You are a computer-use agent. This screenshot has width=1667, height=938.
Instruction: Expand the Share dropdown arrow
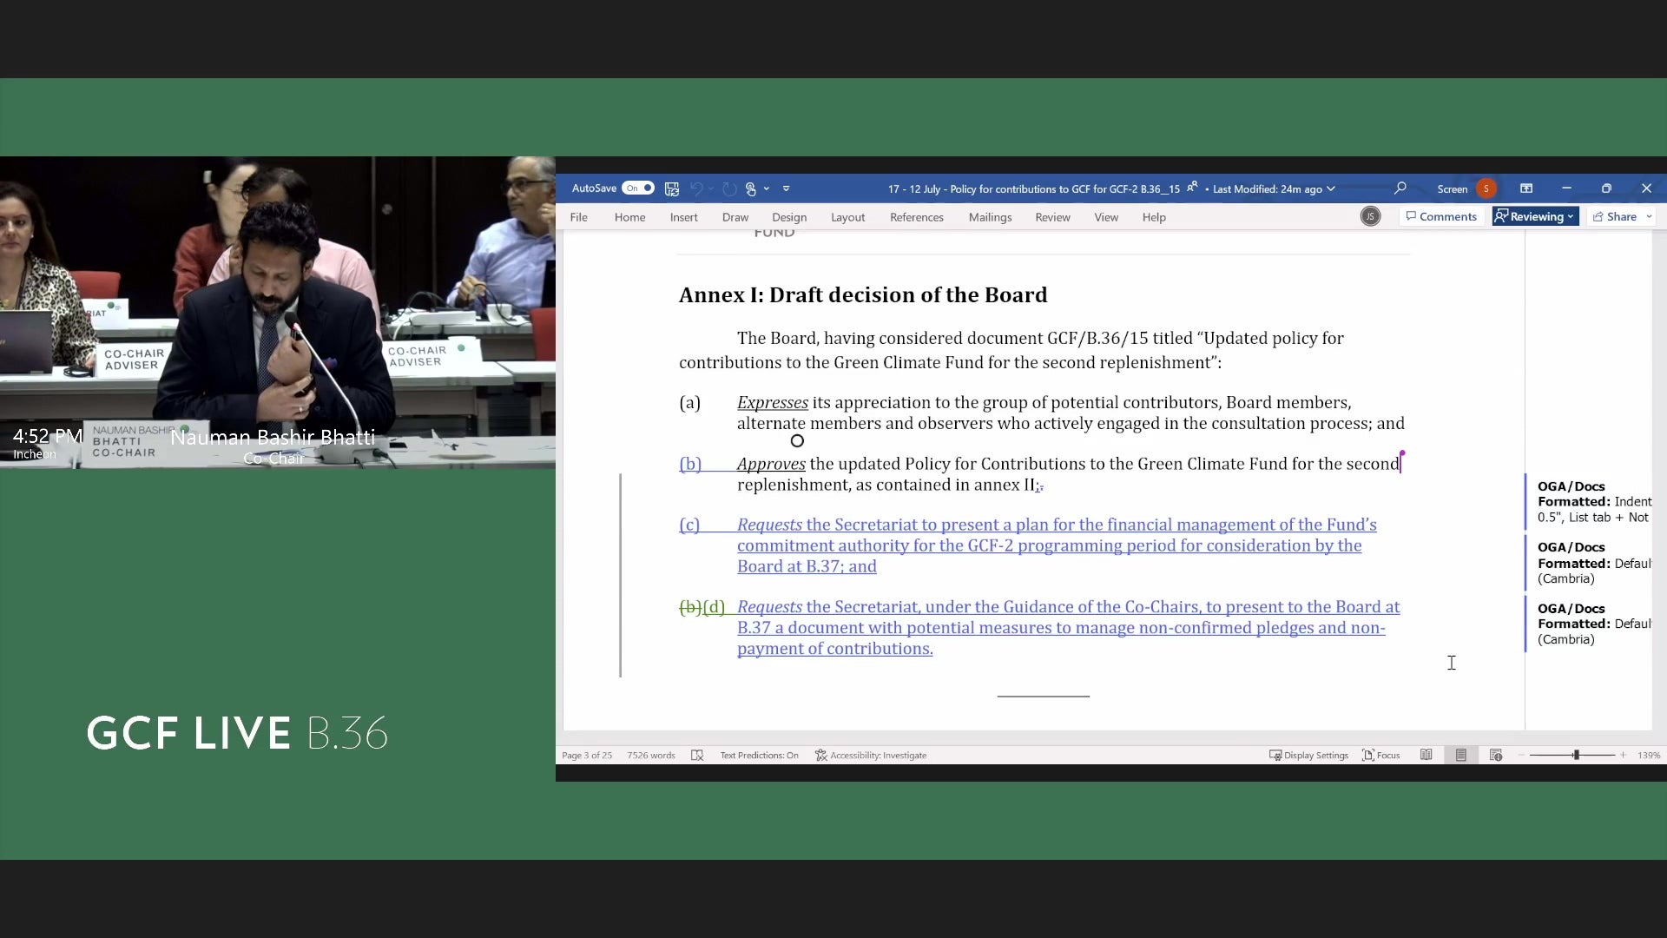click(1648, 217)
